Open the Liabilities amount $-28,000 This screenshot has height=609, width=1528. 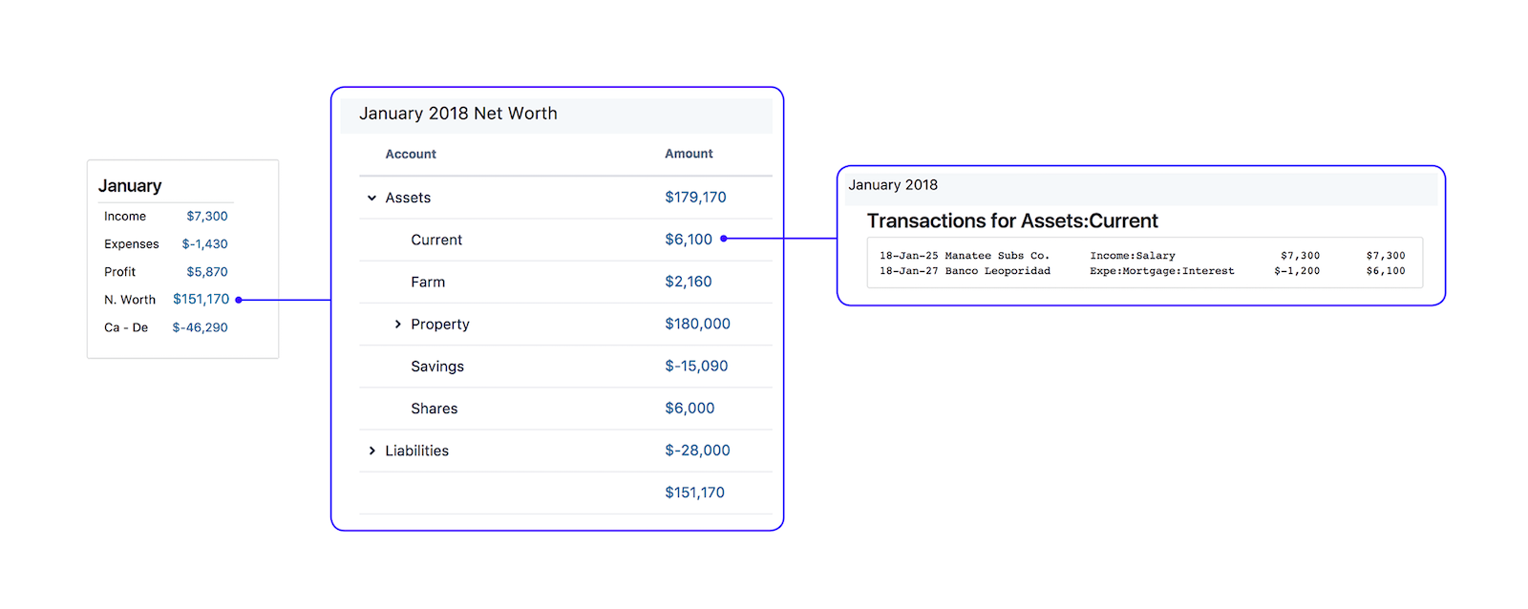coord(697,451)
